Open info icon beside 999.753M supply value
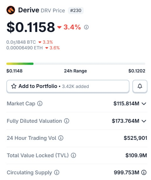 click(144, 172)
